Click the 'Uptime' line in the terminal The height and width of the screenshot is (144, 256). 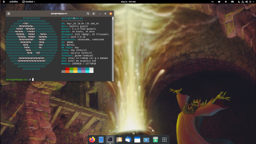pyautogui.click(x=78, y=32)
